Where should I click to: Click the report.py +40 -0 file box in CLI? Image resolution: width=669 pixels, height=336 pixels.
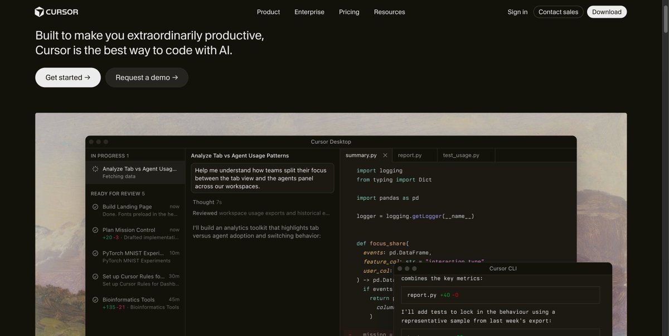[x=501, y=295]
